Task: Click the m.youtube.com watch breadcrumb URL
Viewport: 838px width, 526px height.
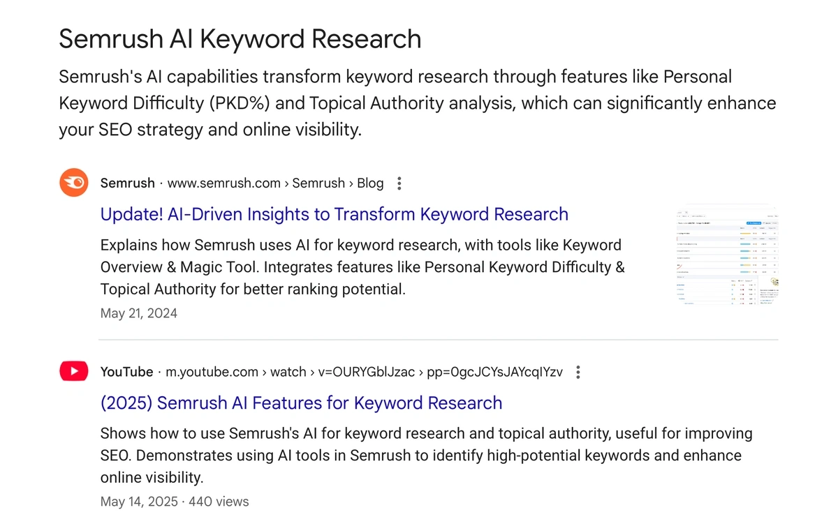Action: click(364, 372)
